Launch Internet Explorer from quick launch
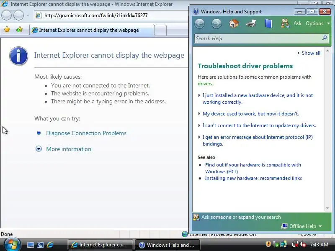 tap(50, 245)
